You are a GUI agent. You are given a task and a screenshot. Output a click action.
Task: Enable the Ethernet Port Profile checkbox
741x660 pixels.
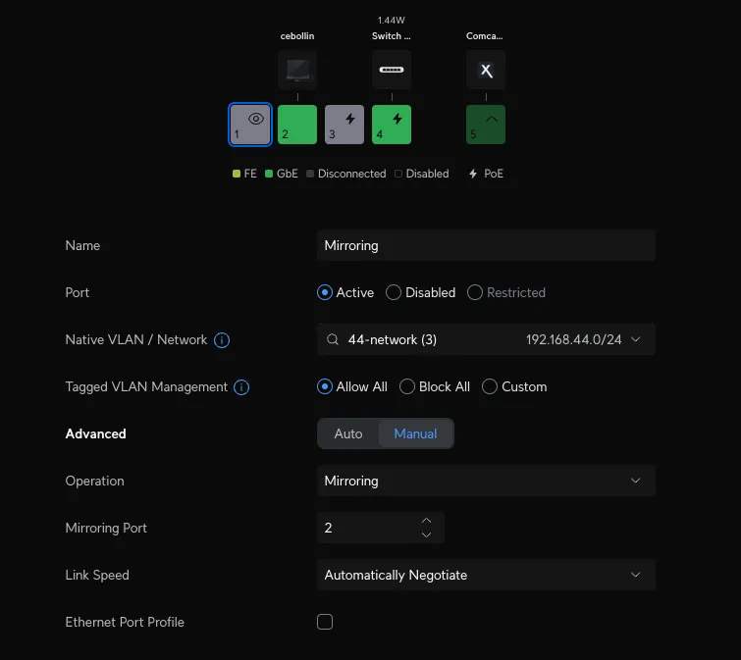pos(325,622)
